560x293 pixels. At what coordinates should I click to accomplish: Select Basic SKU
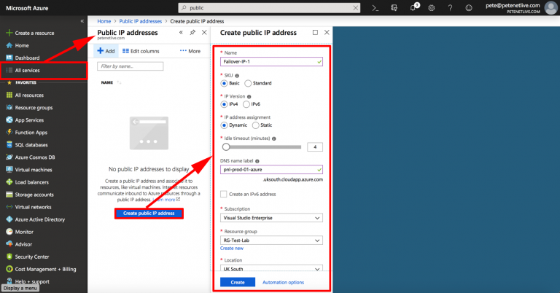click(224, 83)
